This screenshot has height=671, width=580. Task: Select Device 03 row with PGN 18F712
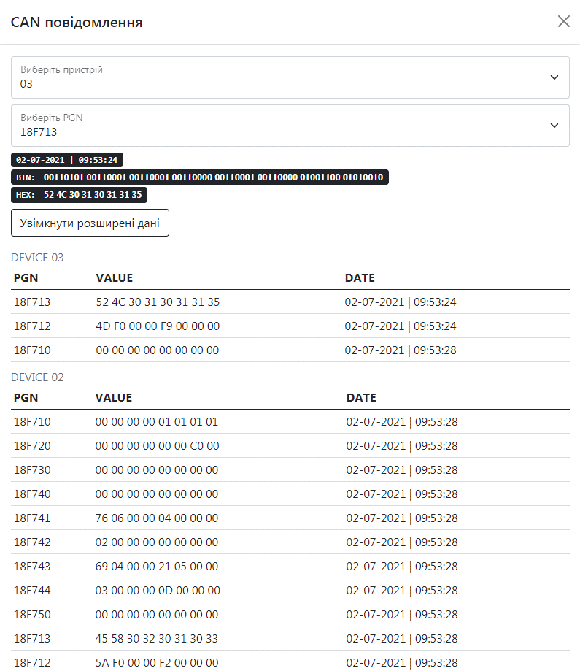(290, 326)
